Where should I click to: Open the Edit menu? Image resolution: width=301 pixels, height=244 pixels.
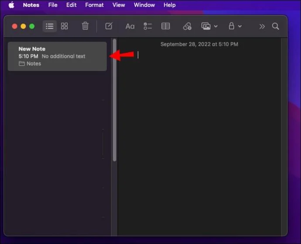(71, 5)
